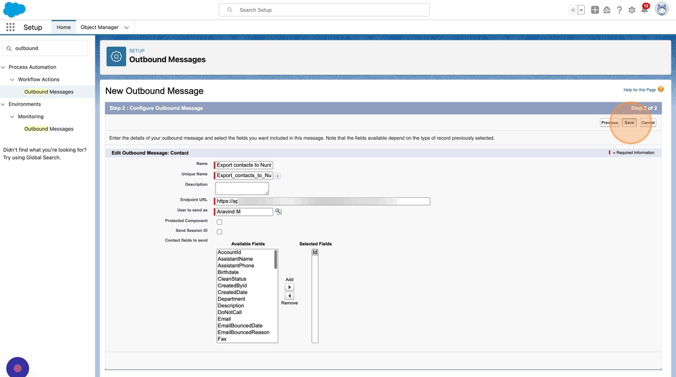The height and width of the screenshot is (377, 676).
Task: Open the notifications bell with 12 badge
Action: (645, 9)
